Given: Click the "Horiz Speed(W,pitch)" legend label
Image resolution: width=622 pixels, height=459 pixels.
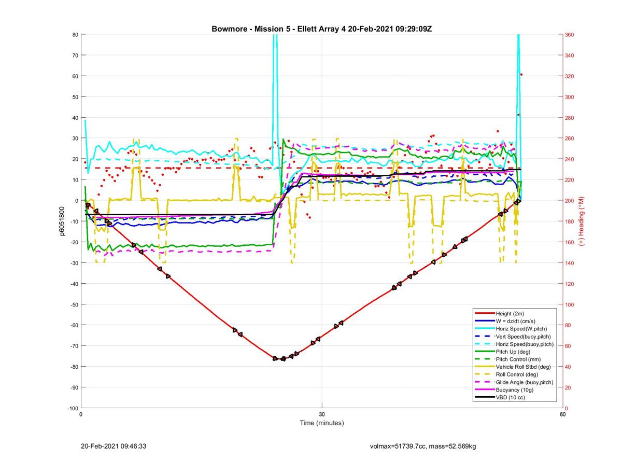Looking at the screenshot, I should 521,329.
